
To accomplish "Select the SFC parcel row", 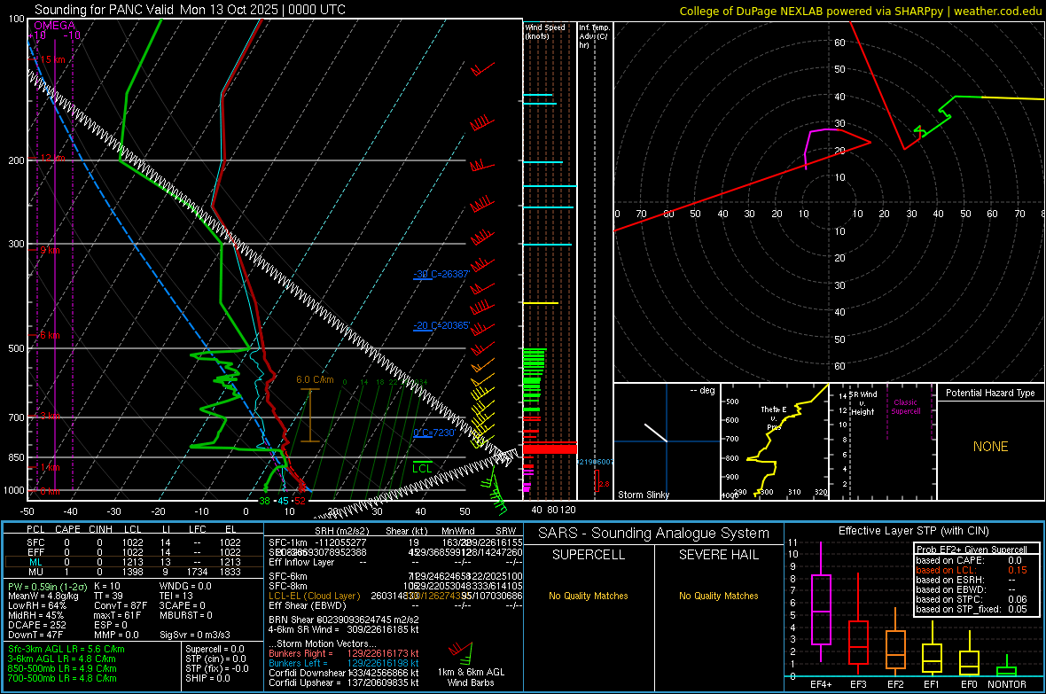I will [x=134, y=542].
